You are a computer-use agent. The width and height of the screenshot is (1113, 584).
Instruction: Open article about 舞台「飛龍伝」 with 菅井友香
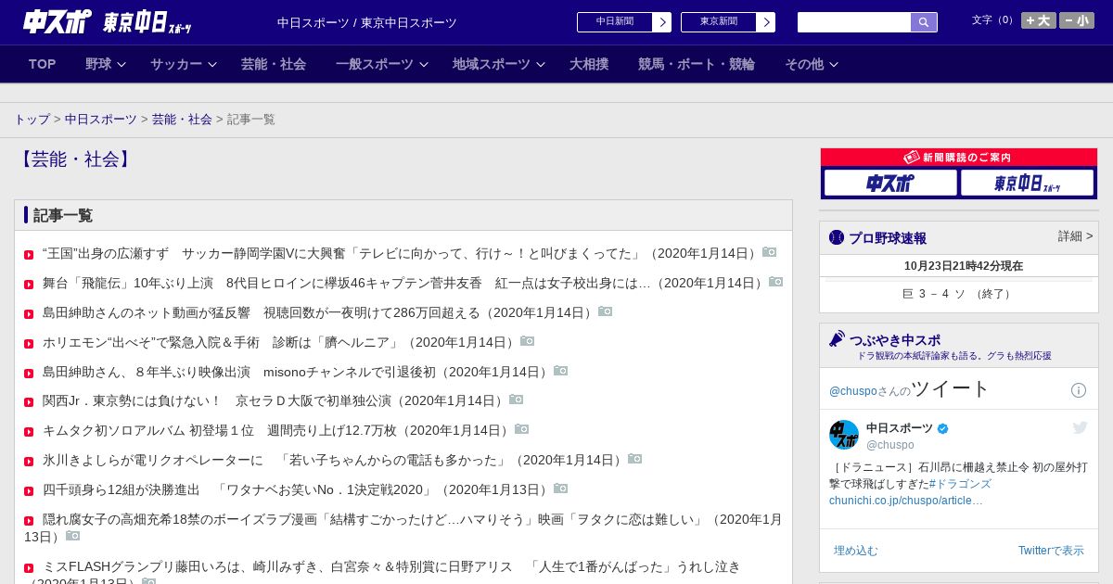click(403, 283)
